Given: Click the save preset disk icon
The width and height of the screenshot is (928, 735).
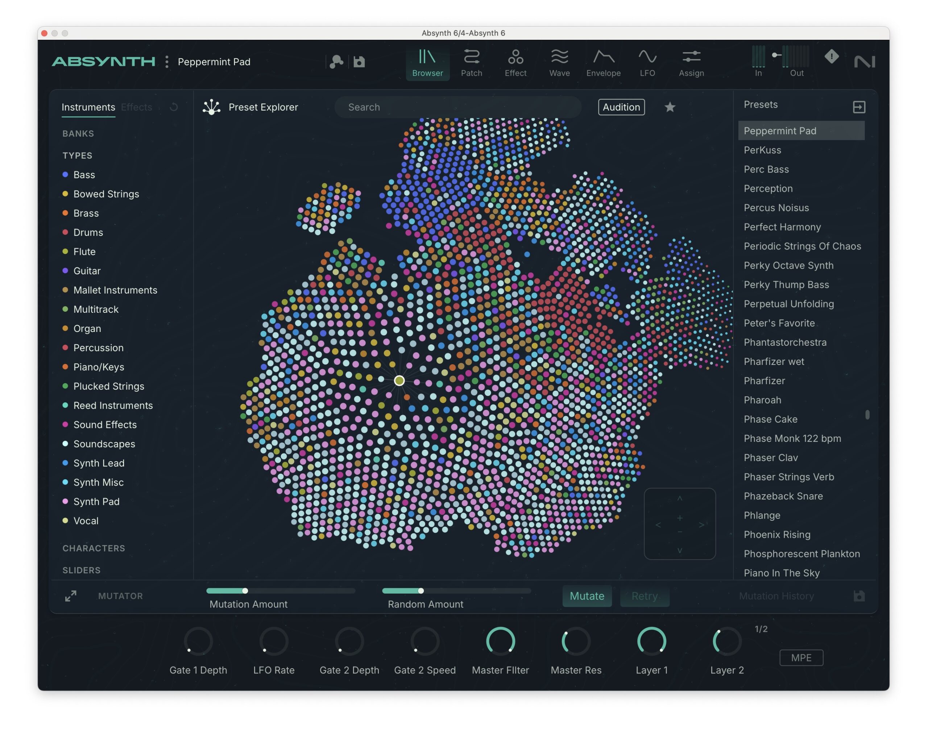Looking at the screenshot, I should (359, 62).
